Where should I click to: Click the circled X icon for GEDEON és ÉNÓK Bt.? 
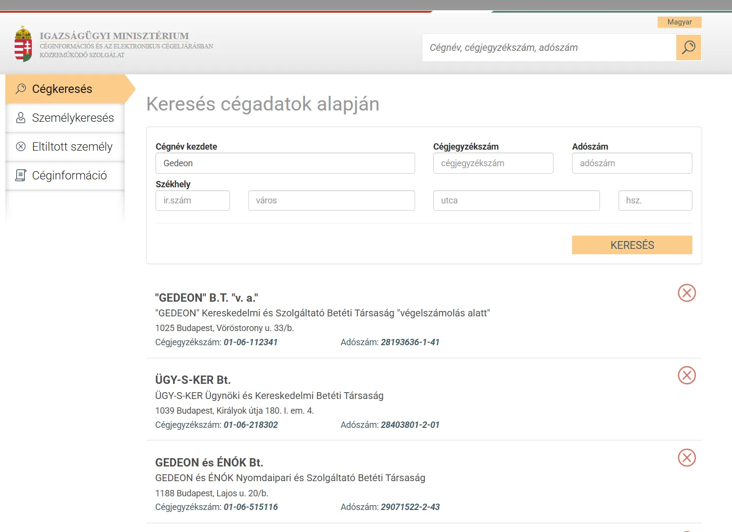click(687, 458)
